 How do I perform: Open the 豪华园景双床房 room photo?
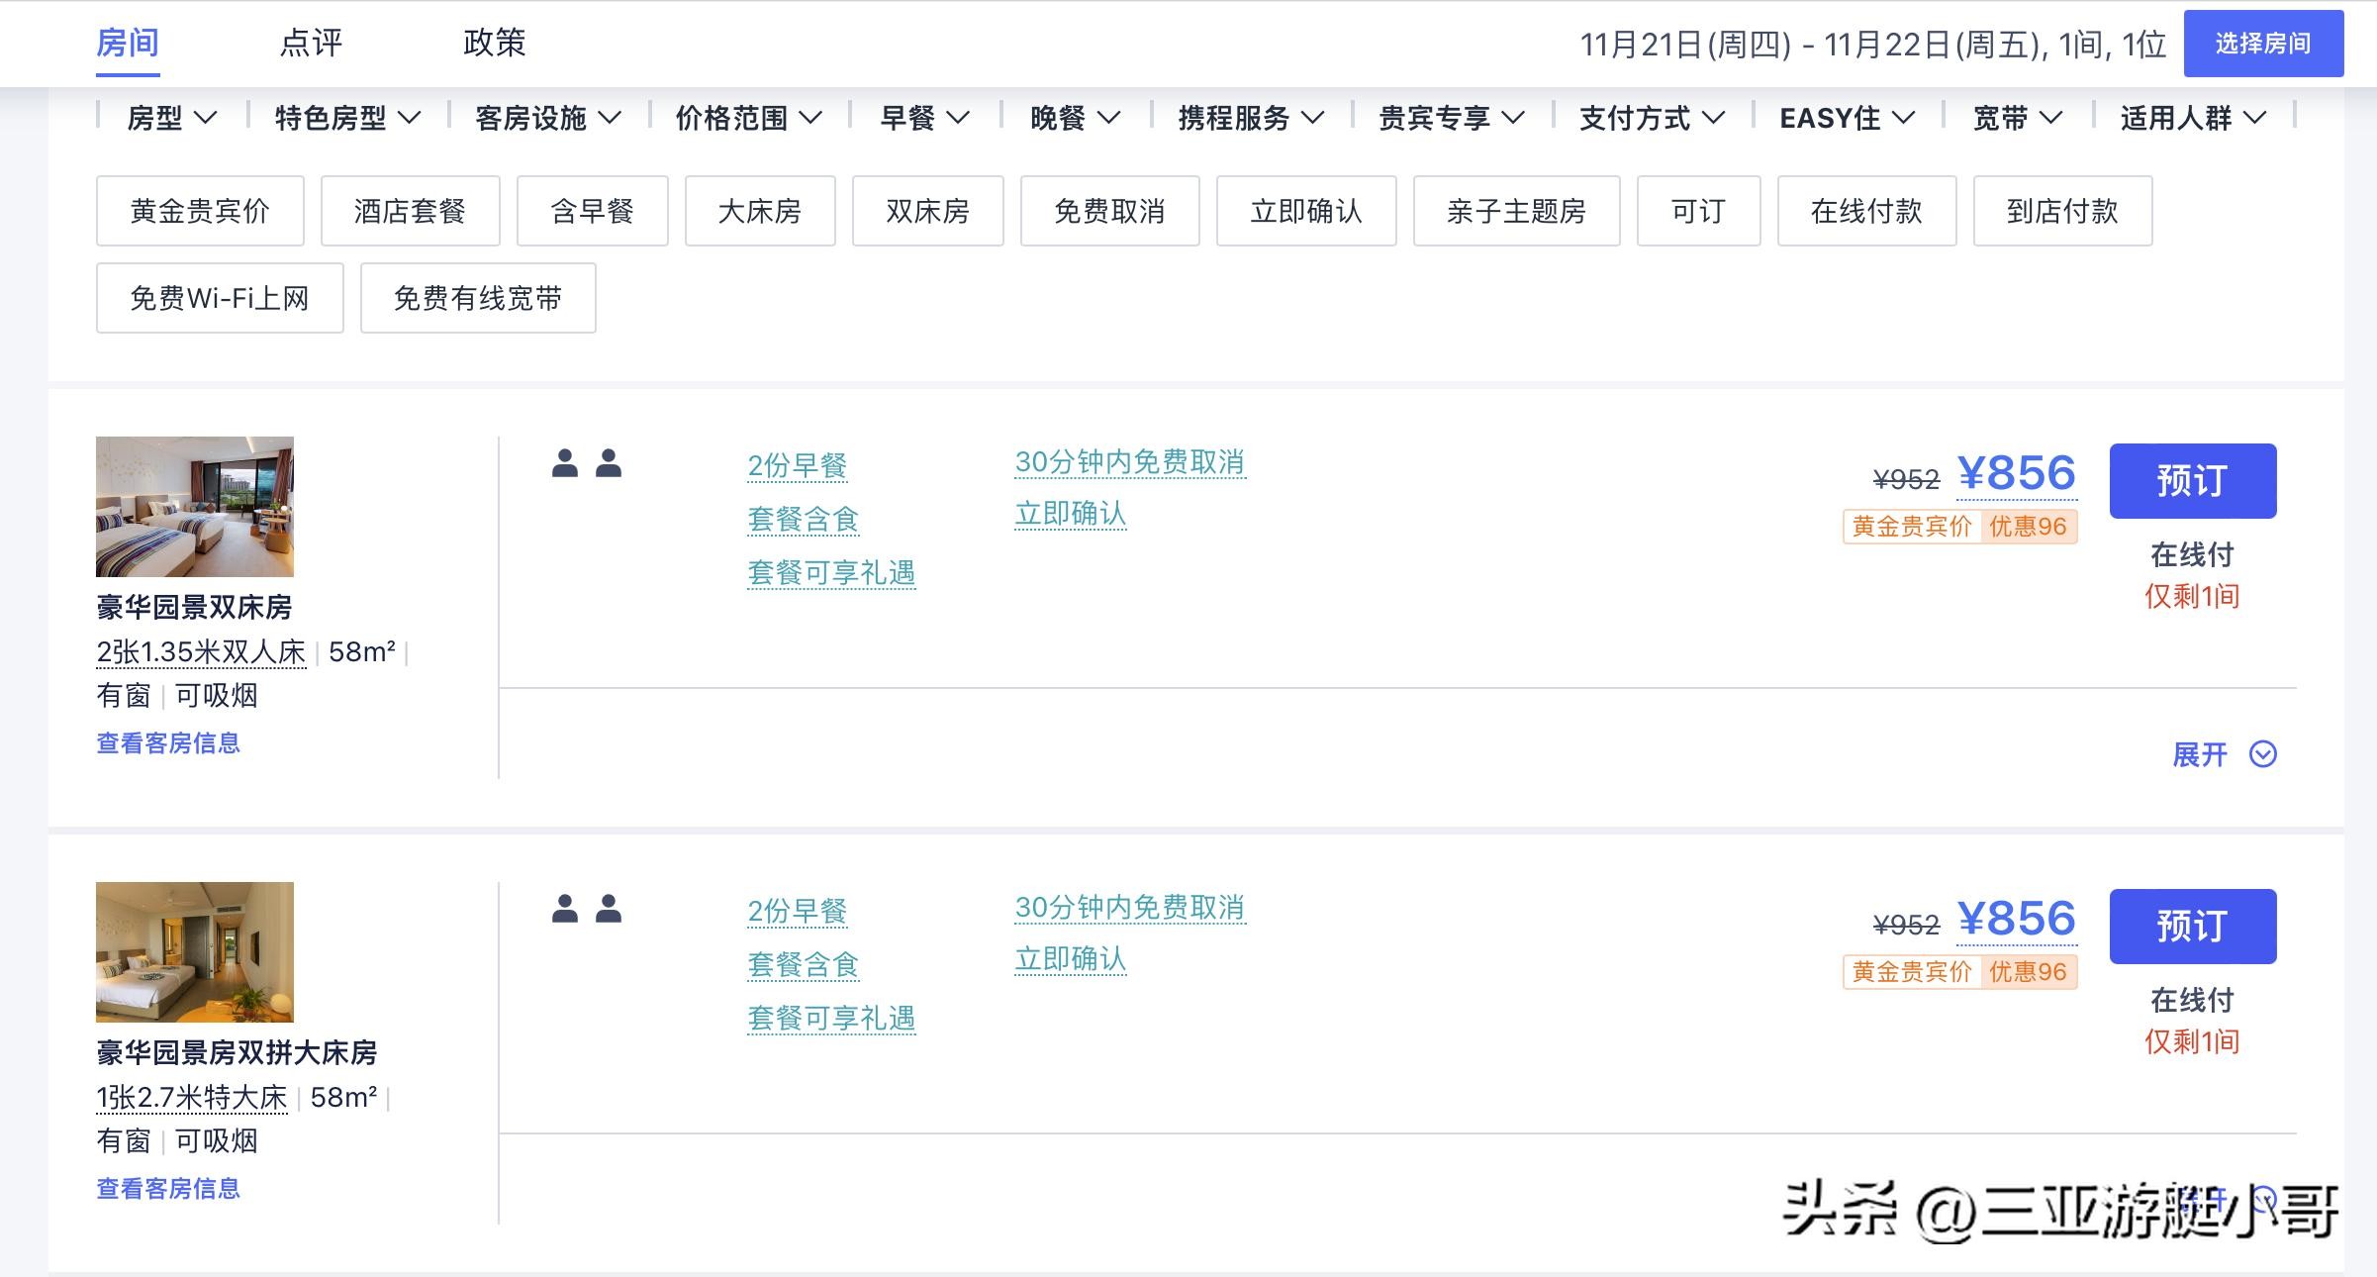pos(195,507)
